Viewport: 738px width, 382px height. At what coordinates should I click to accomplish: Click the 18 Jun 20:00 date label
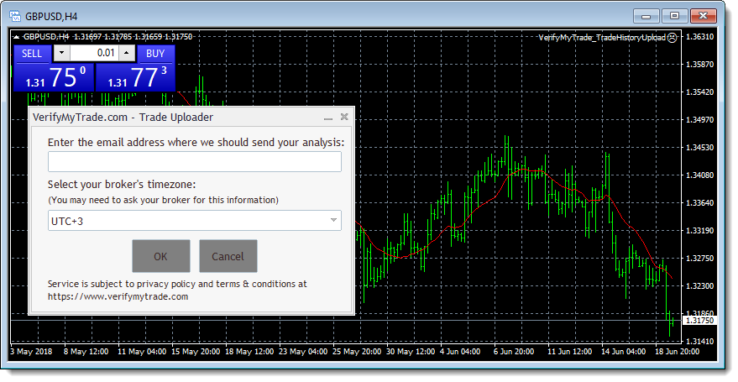pyautogui.click(x=677, y=352)
